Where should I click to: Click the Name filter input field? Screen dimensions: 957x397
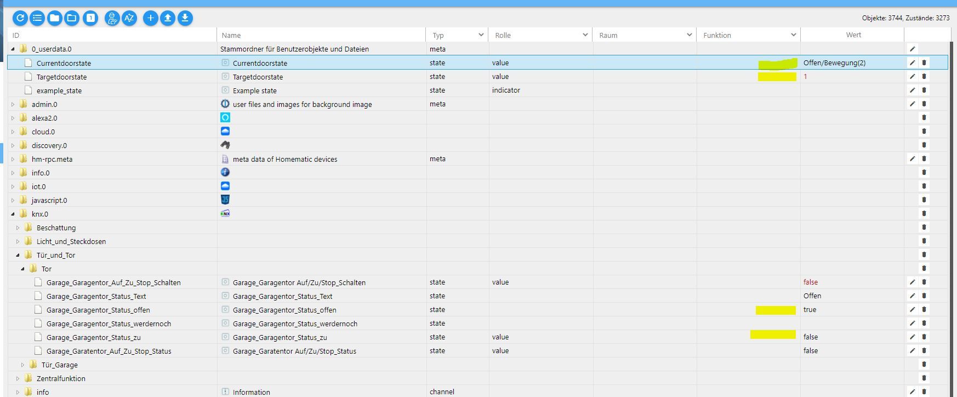coord(322,35)
